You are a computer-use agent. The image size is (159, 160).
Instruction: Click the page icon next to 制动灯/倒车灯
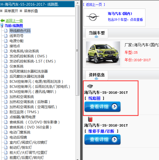[x=6, y=147]
